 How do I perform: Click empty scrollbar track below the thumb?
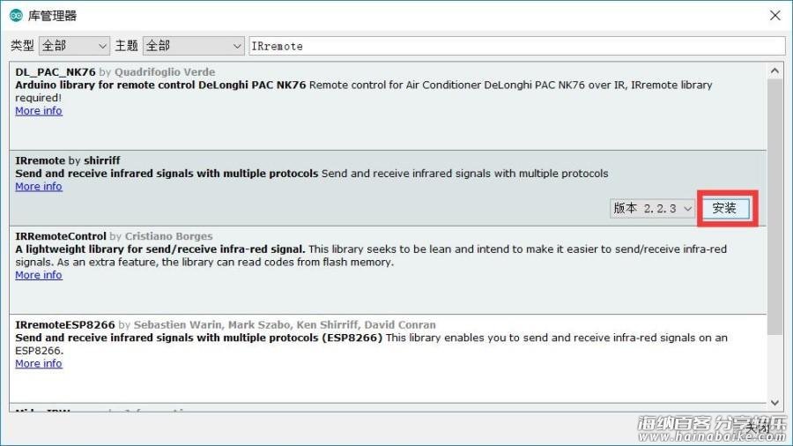point(774,364)
